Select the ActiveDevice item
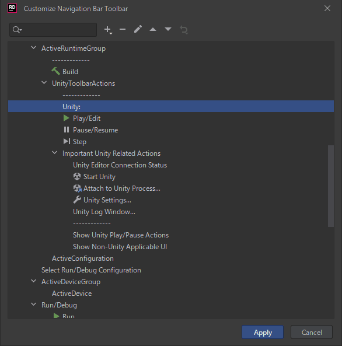 (x=72, y=293)
